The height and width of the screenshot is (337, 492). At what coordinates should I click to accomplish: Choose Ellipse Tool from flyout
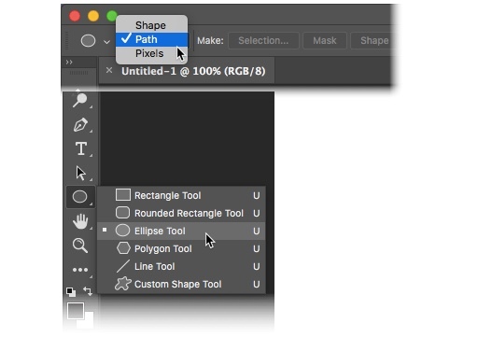181,231
